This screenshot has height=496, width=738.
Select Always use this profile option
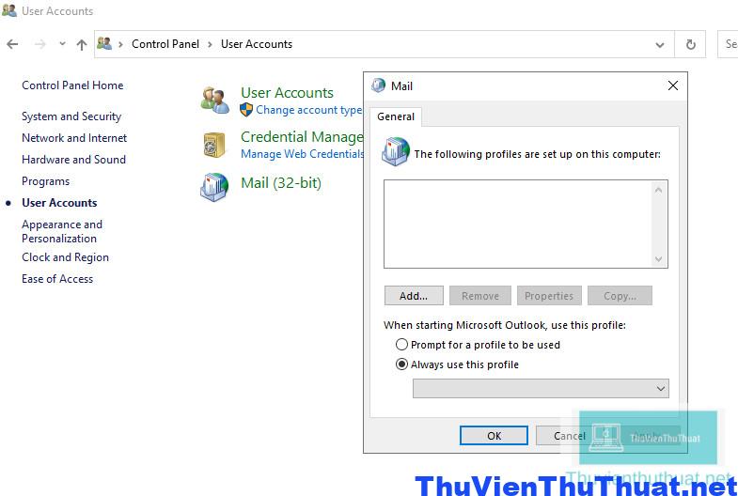tap(457, 364)
